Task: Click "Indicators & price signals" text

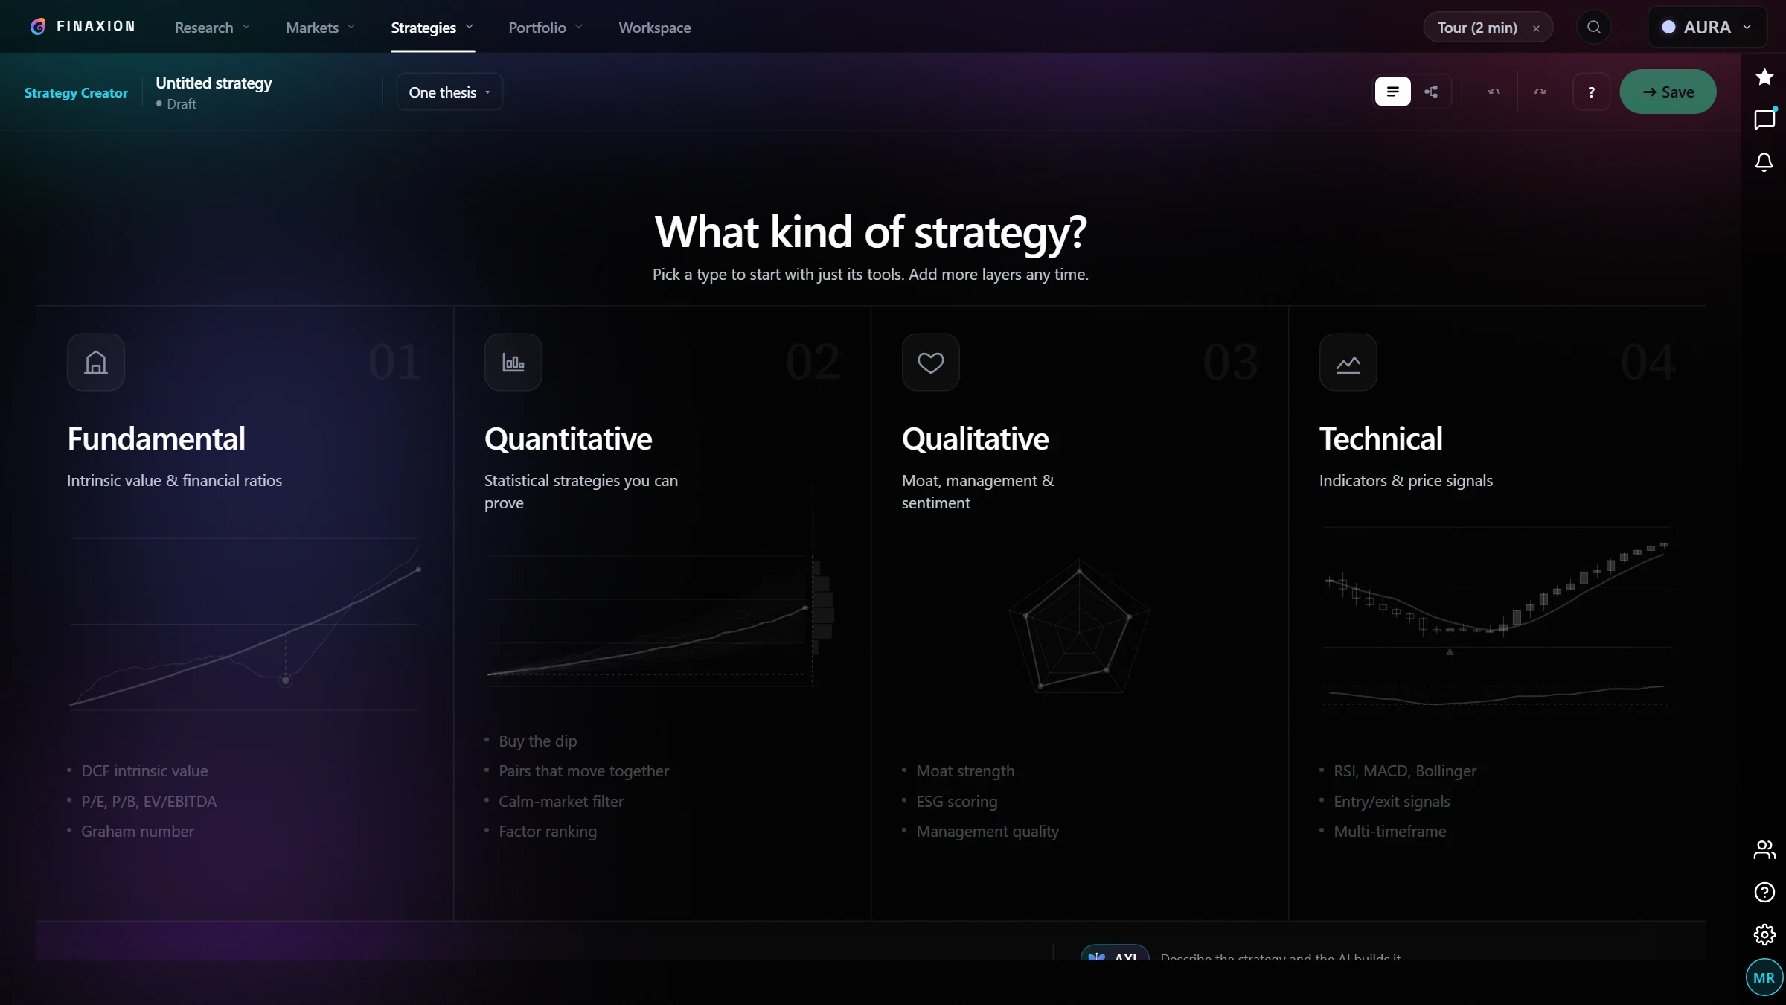Action: tap(1406, 481)
